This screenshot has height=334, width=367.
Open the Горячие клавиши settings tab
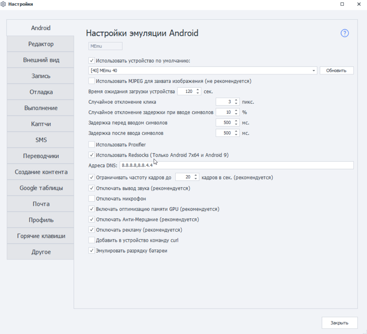(40, 236)
